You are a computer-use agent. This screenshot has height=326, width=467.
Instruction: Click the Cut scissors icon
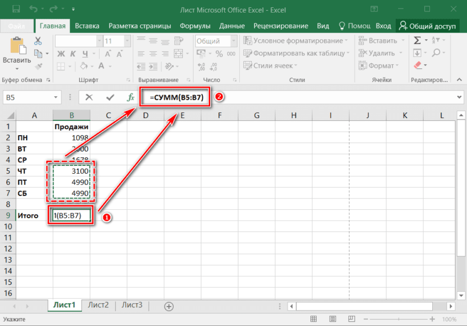(38, 41)
